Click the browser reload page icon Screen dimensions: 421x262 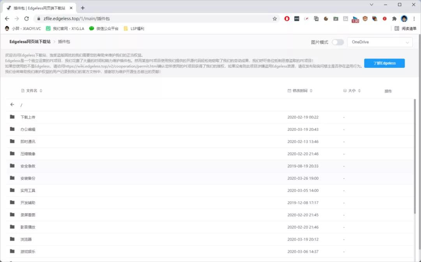click(27, 18)
